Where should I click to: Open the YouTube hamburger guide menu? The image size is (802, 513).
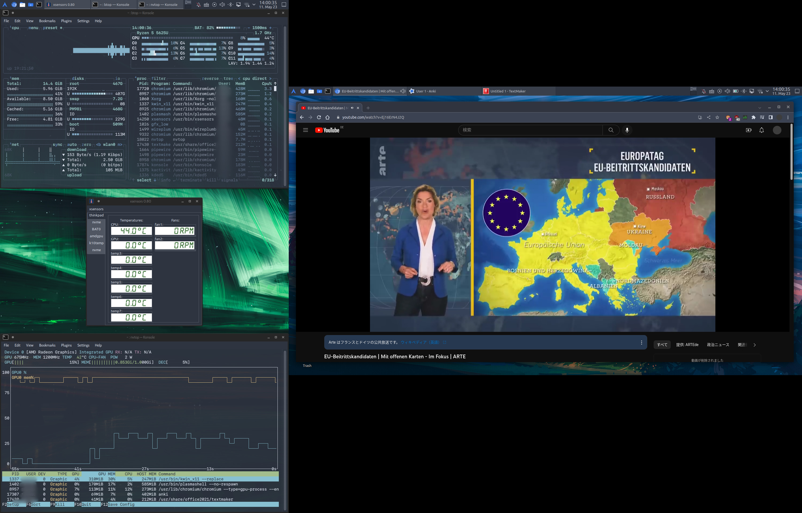[305, 130]
